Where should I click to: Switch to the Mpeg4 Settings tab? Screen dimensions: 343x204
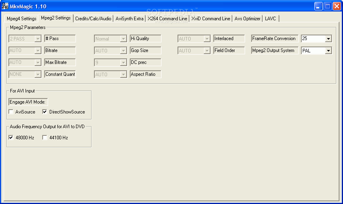(x=21, y=19)
